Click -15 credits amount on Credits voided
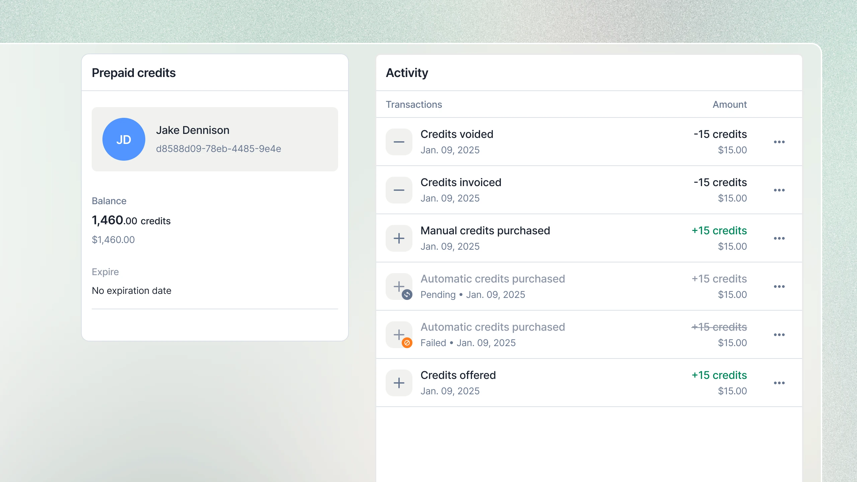The width and height of the screenshot is (857, 482). [x=720, y=134]
